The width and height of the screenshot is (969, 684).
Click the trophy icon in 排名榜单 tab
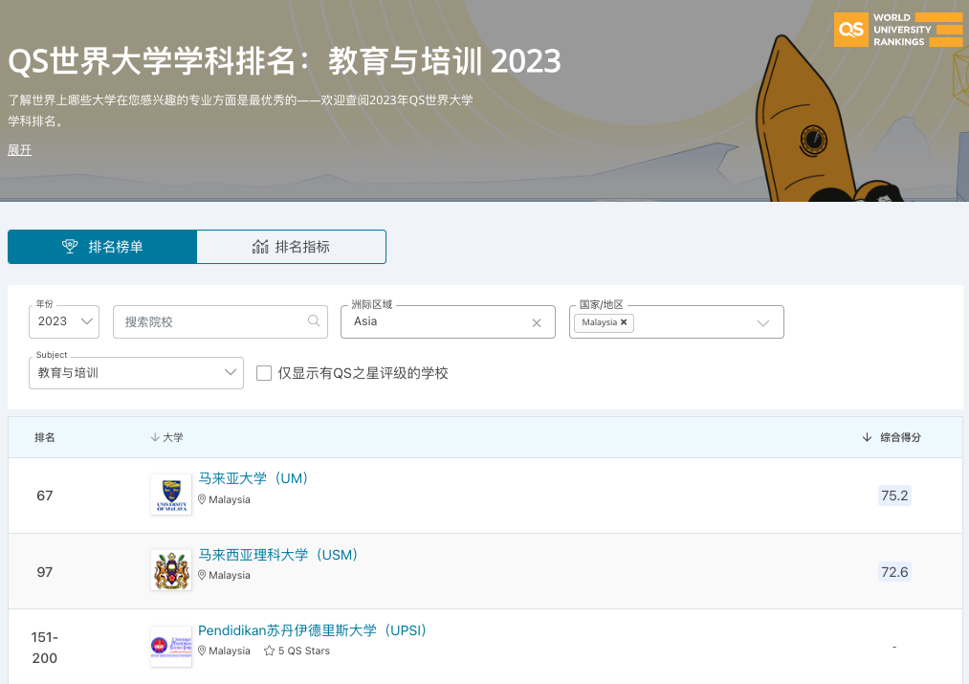(70, 247)
